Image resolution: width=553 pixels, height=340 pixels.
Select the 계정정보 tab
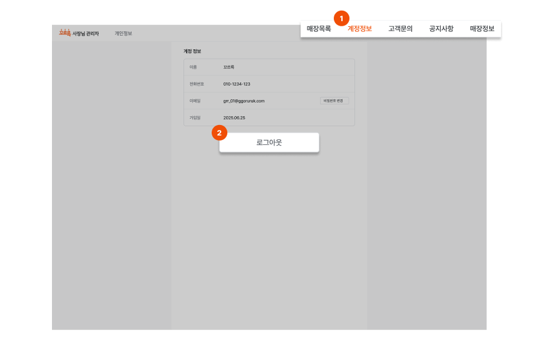point(359,29)
